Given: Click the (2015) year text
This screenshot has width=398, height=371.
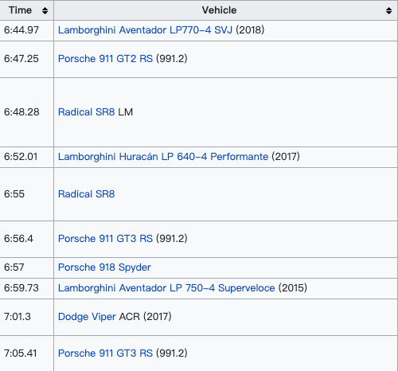Looking at the screenshot, I should pos(293,288).
